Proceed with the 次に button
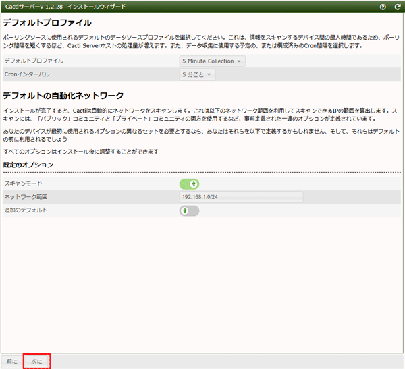405x369 pixels. [36, 362]
